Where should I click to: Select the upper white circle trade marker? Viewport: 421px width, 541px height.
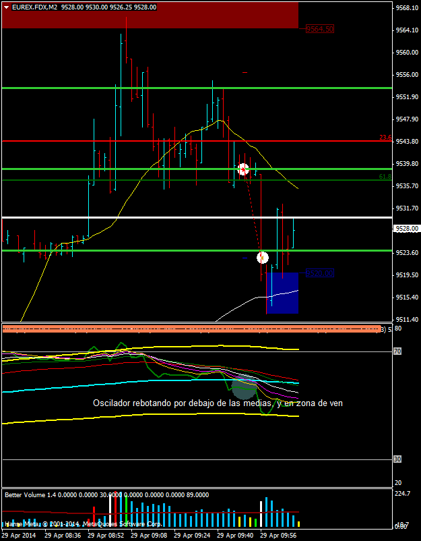(x=243, y=169)
